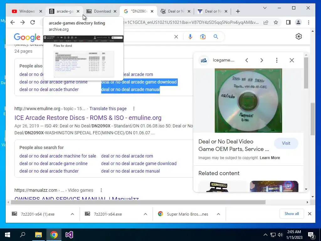Share this page from address bar
The image size is (321, 241).
(266, 22)
